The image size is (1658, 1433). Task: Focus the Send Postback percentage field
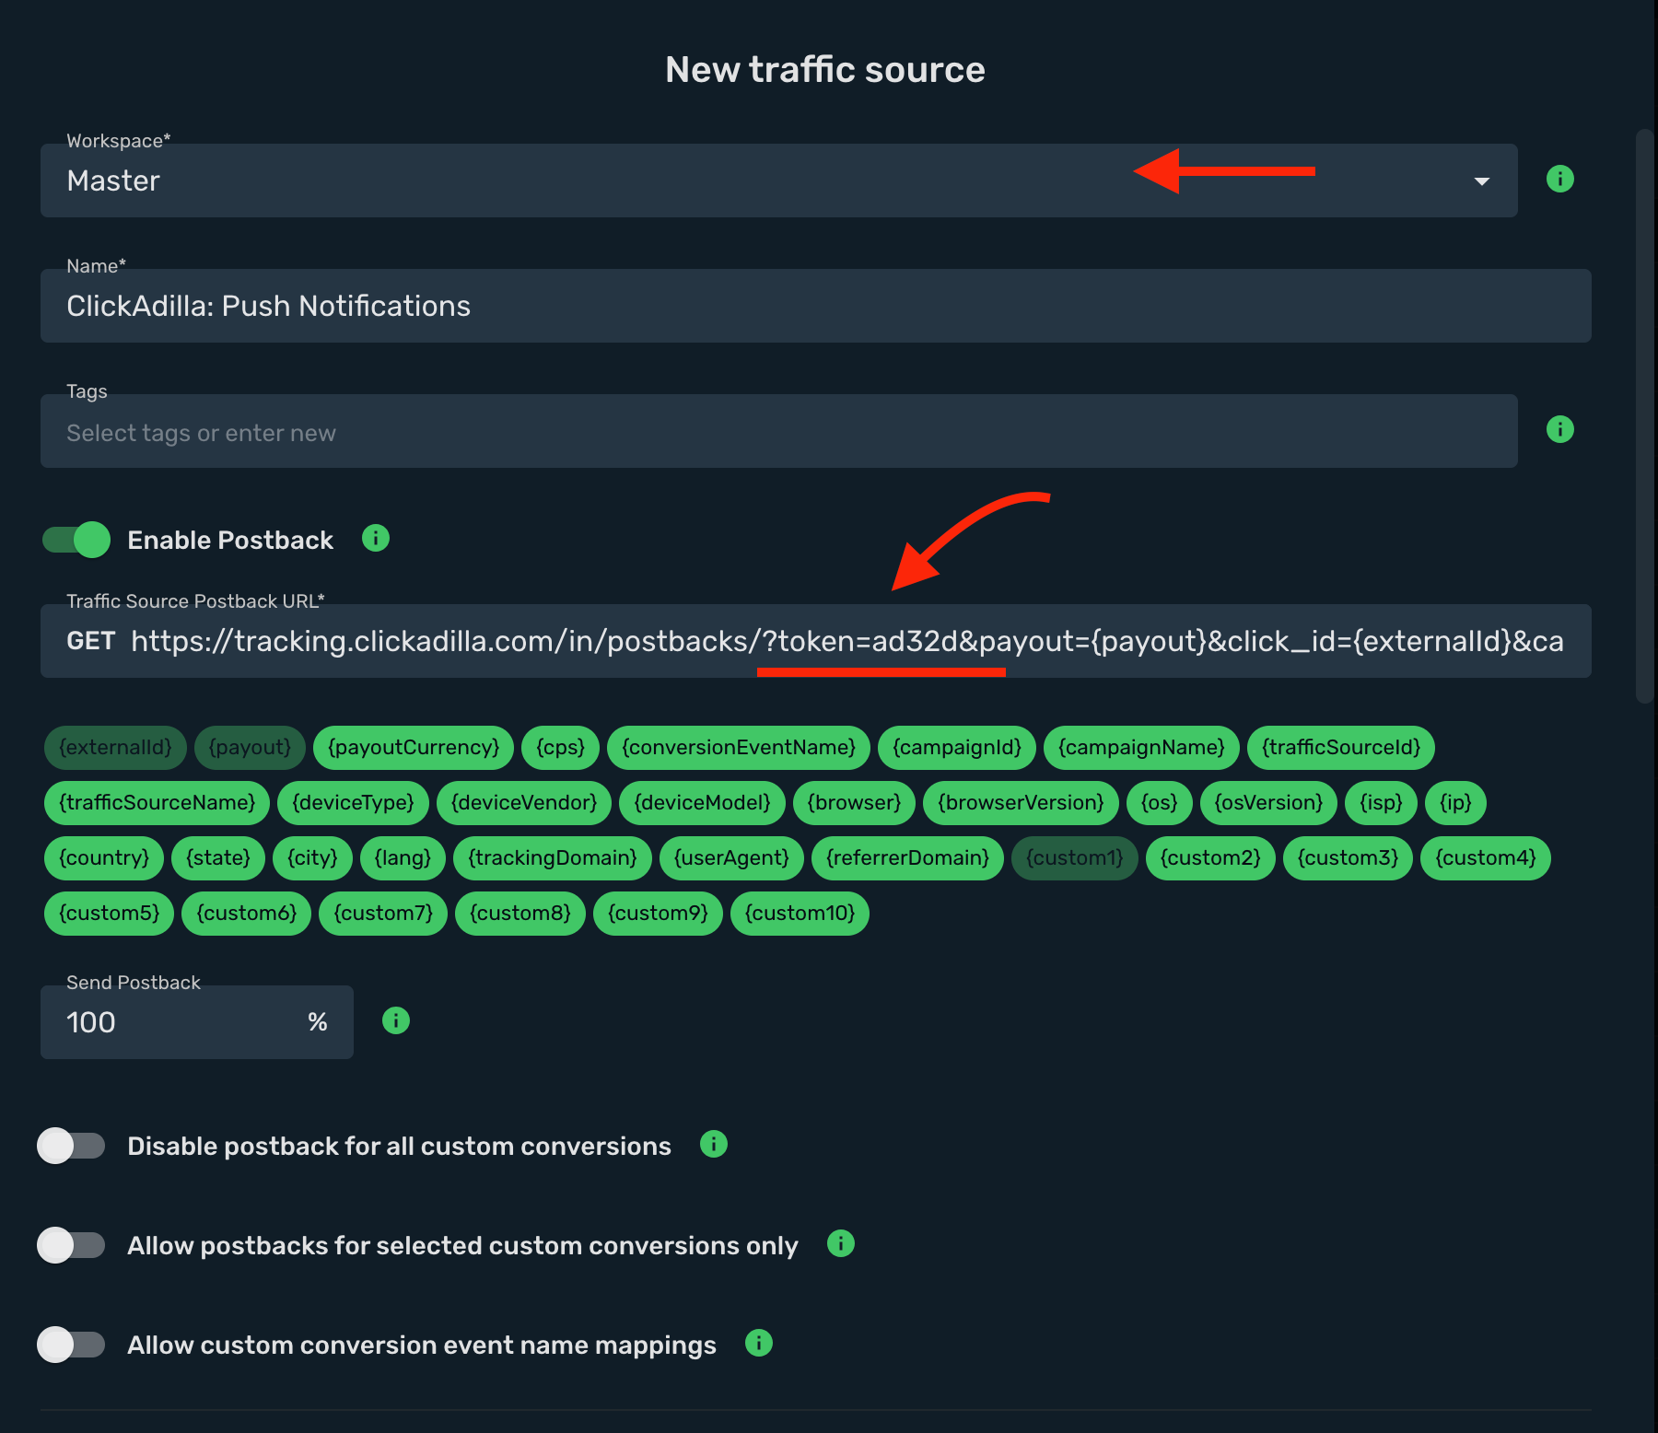(x=197, y=1022)
